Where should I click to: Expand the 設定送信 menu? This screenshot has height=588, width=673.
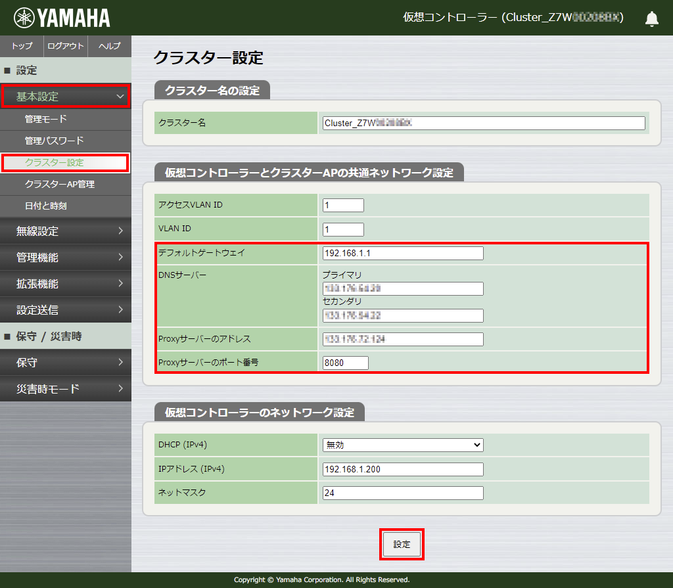65,310
